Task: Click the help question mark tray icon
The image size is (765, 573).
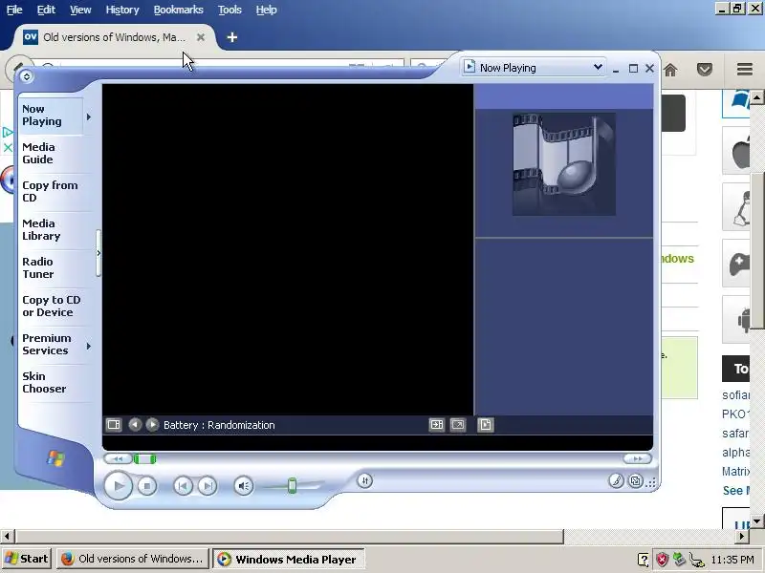Action: click(x=644, y=560)
